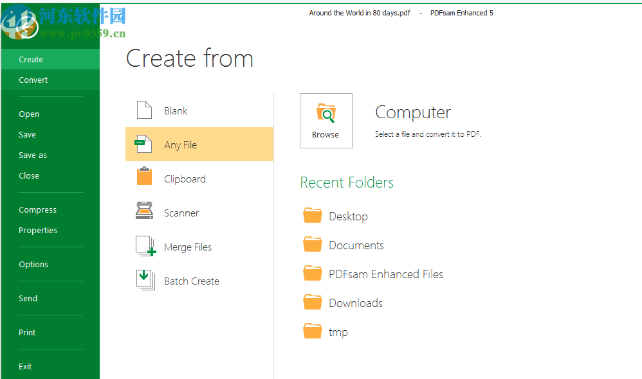This screenshot has width=642, height=379.
Task: Choose the Scanner icon
Action: click(144, 212)
